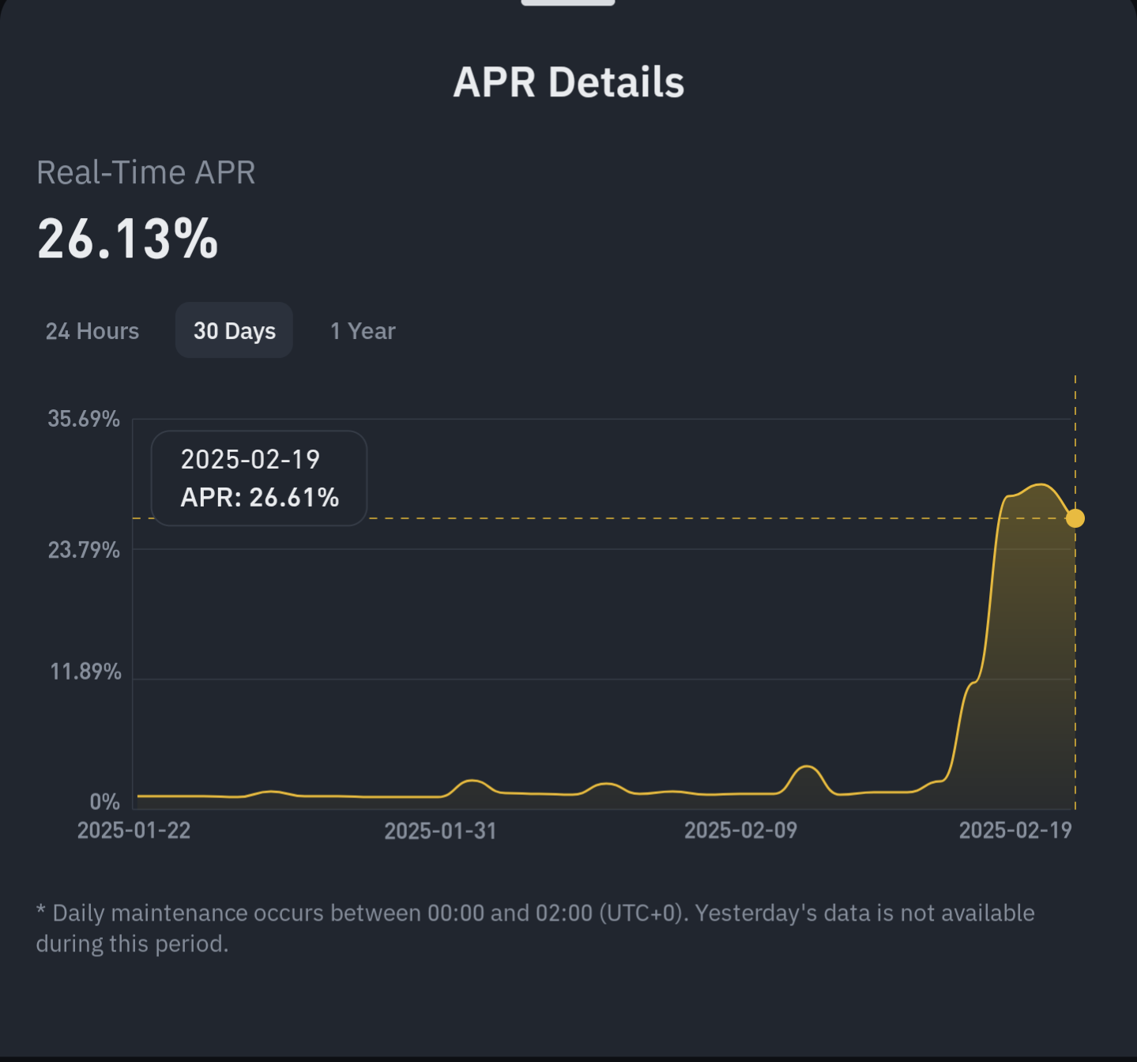The height and width of the screenshot is (1062, 1137).
Task: Select the 2025-01-31 x-axis date
Action: [x=440, y=830]
